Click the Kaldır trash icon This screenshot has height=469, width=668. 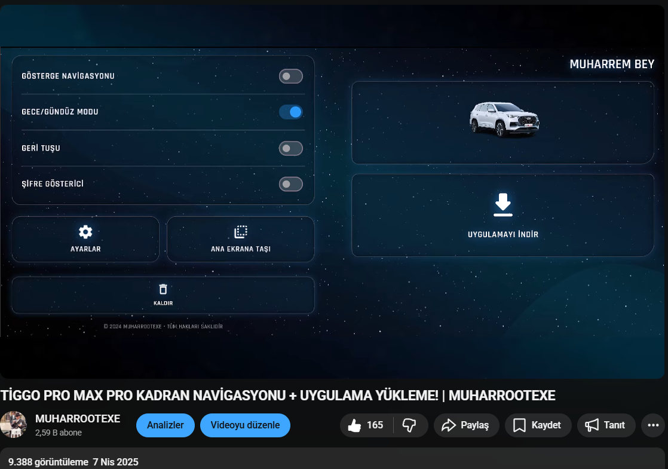163,289
